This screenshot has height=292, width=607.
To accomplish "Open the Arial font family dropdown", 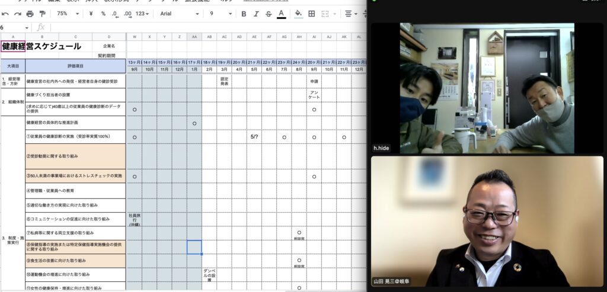I will pos(179,14).
